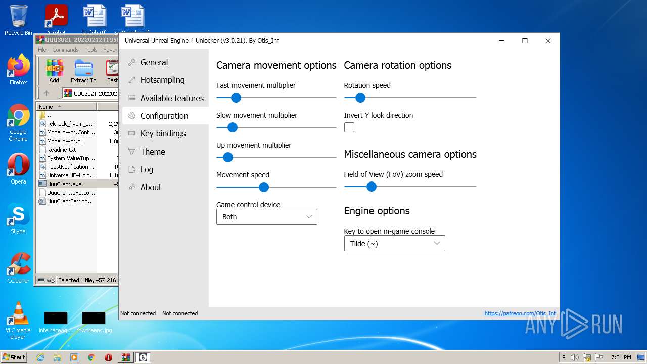Open WinRAR Tools menu
The image size is (647, 364).
(x=91, y=50)
